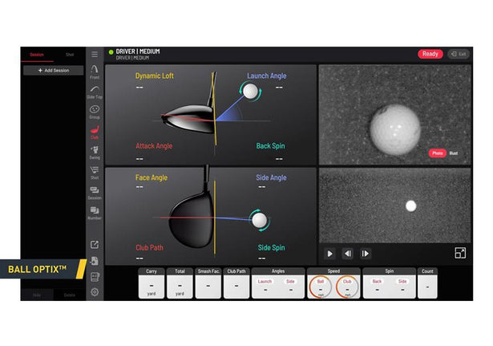Open the hamburger menu in the sidebar
This screenshot has height=346, width=493.
click(x=95, y=55)
